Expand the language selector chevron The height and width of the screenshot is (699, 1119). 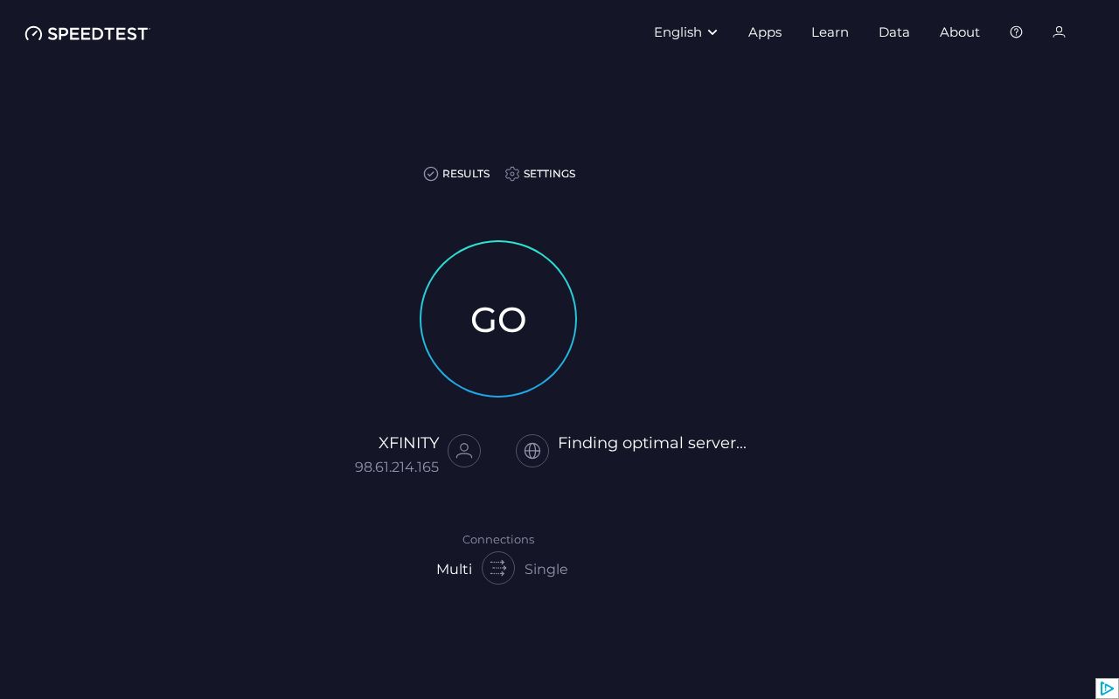point(712,32)
